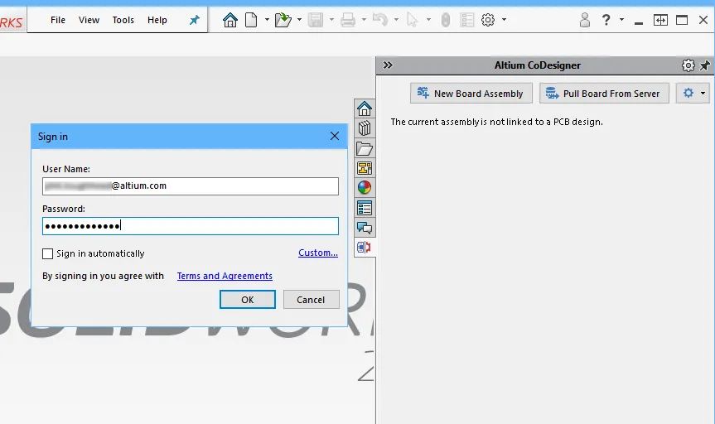The height and width of the screenshot is (424, 715).
Task: Click in the Password field
Action: tap(191, 226)
